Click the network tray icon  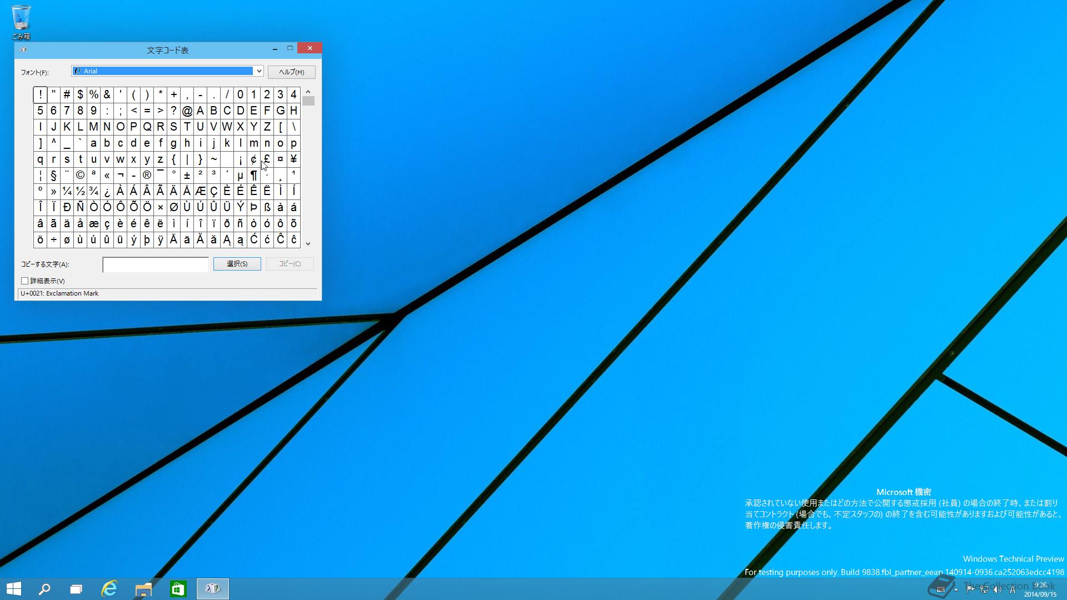(x=984, y=590)
